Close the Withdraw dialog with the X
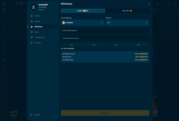Screen dimensions: 179x121 pos(149,4)
